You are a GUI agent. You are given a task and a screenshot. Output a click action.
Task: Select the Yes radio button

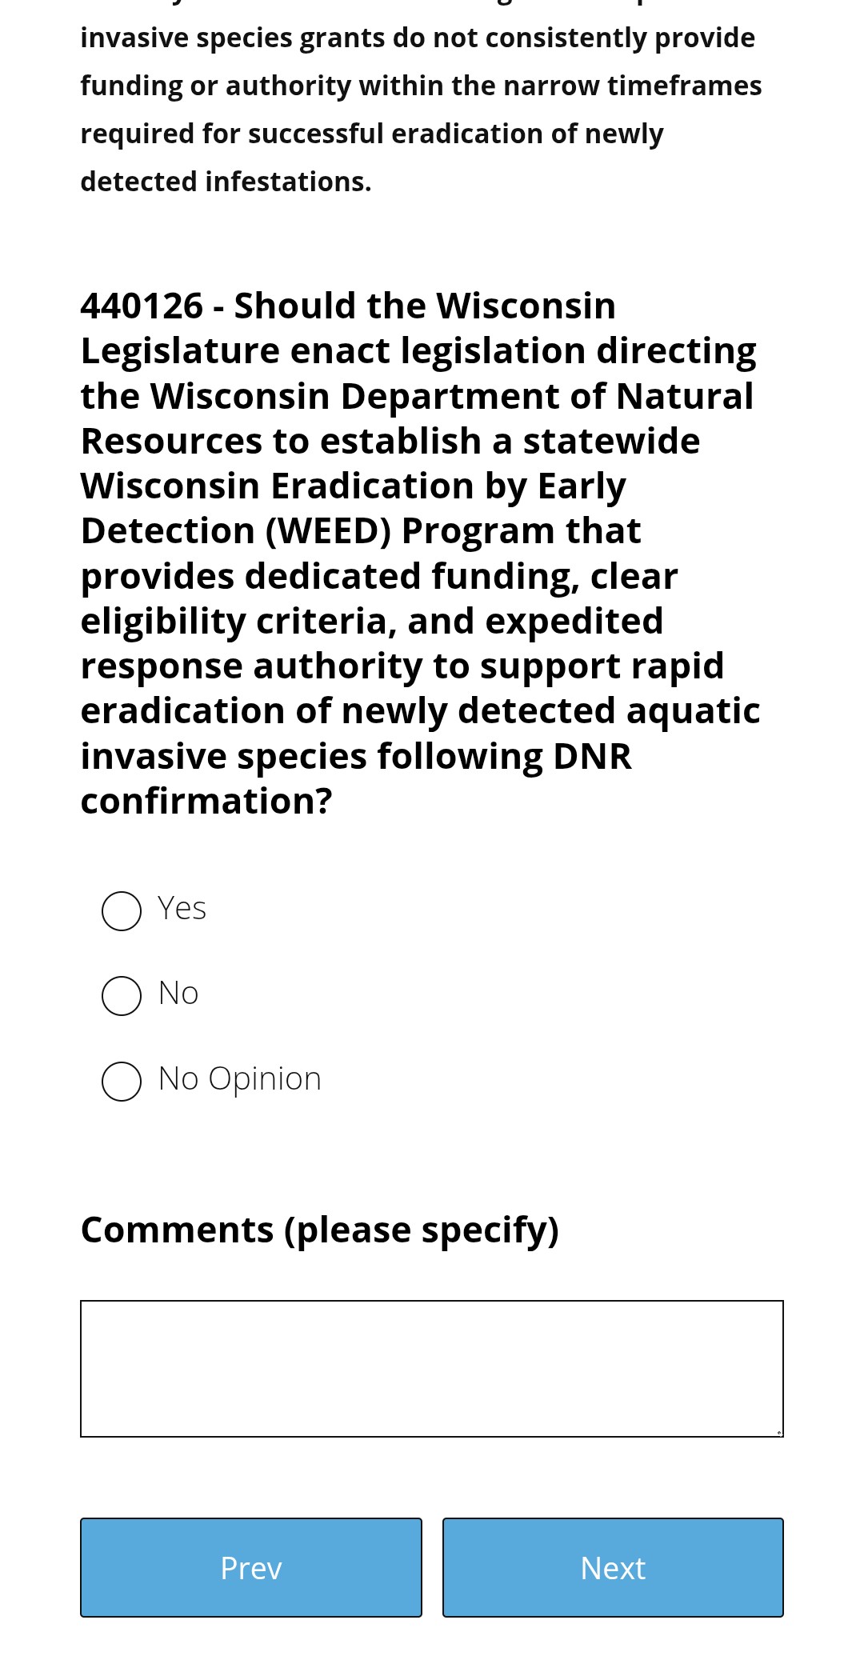click(122, 911)
